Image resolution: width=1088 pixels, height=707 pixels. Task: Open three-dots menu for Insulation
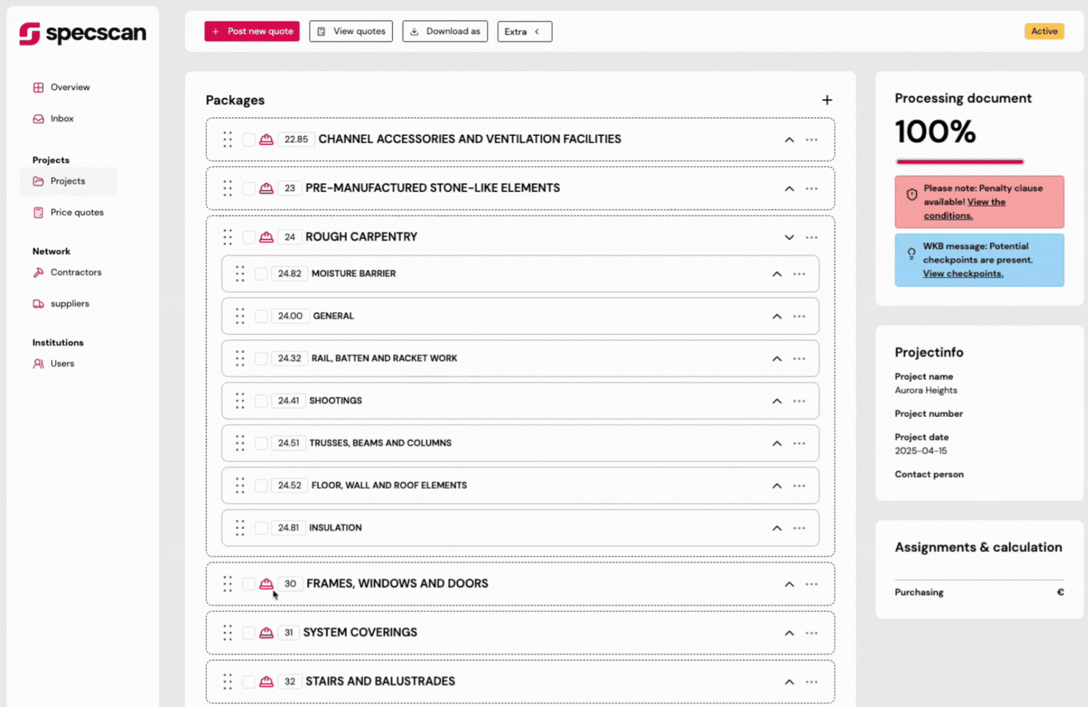pyautogui.click(x=799, y=528)
